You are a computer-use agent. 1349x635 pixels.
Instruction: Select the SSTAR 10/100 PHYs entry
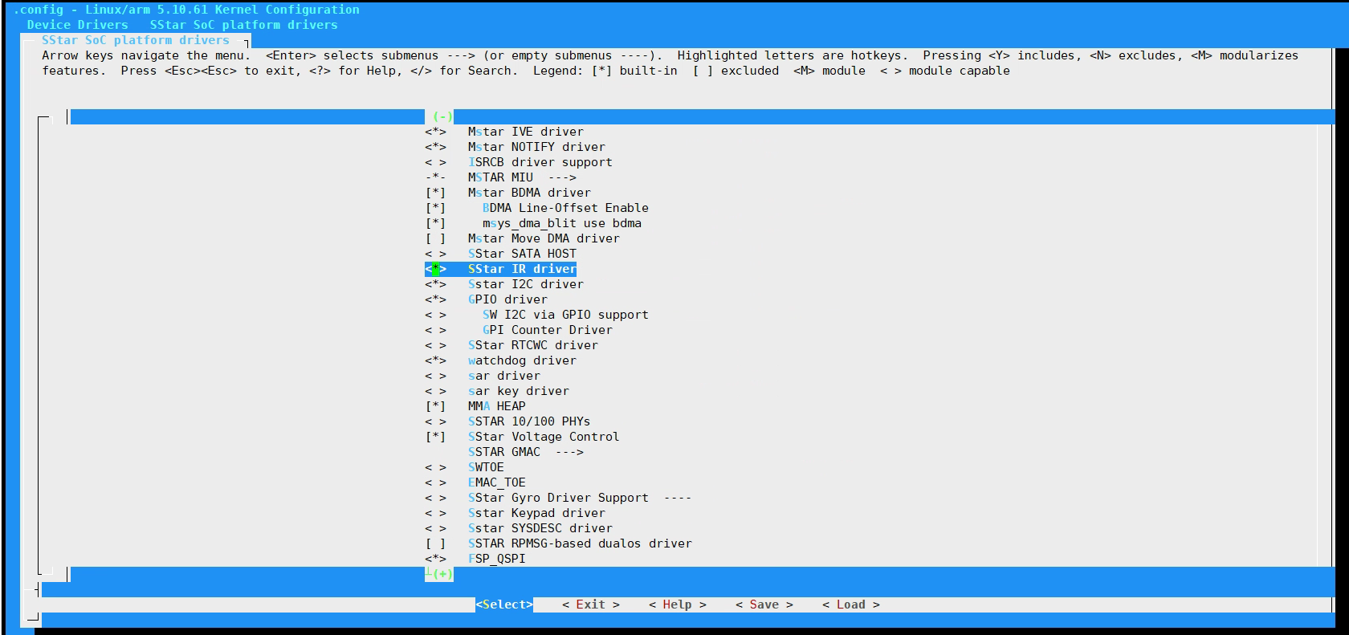click(x=529, y=421)
